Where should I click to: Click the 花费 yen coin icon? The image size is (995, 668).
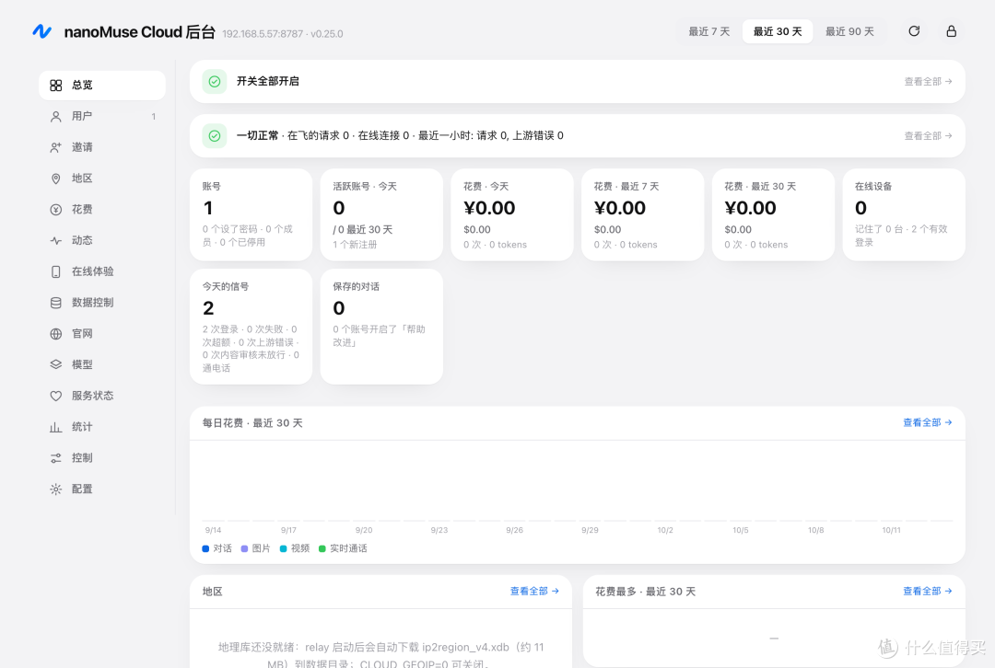(x=56, y=209)
